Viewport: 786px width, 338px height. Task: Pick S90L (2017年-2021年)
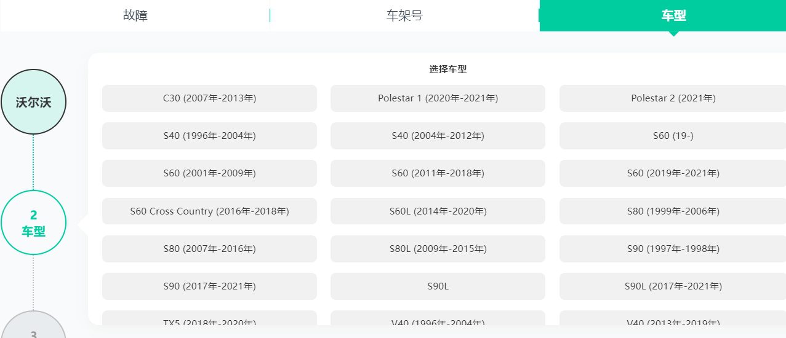coord(673,286)
